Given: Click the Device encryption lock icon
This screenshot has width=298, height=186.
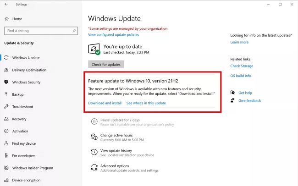Looking at the screenshot, I should pyautogui.click(x=6, y=180).
